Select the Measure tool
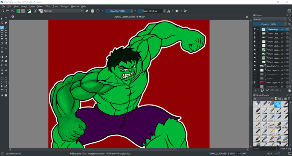This screenshot has width=292, height=156. tap(6, 70)
